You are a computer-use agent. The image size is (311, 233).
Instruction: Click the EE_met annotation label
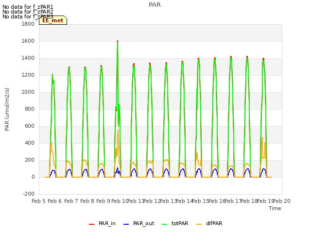click(53, 20)
